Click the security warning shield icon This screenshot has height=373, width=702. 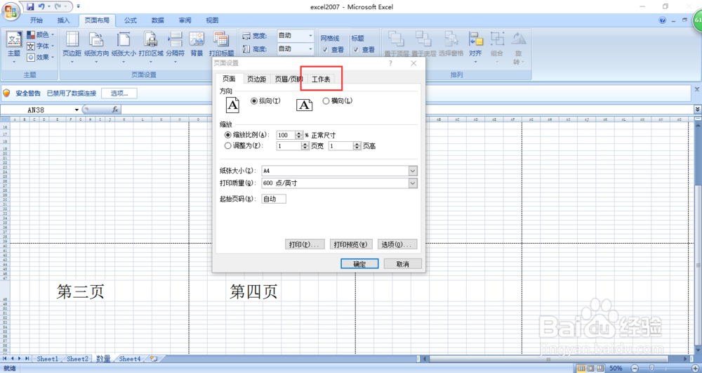tap(6, 93)
